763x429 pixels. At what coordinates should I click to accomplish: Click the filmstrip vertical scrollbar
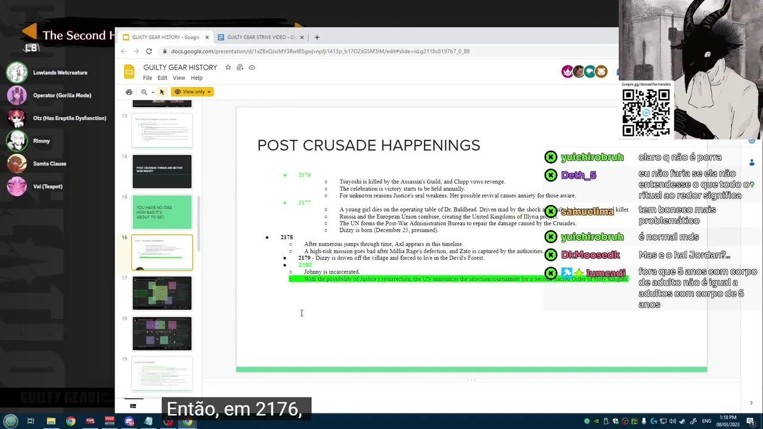point(199,223)
